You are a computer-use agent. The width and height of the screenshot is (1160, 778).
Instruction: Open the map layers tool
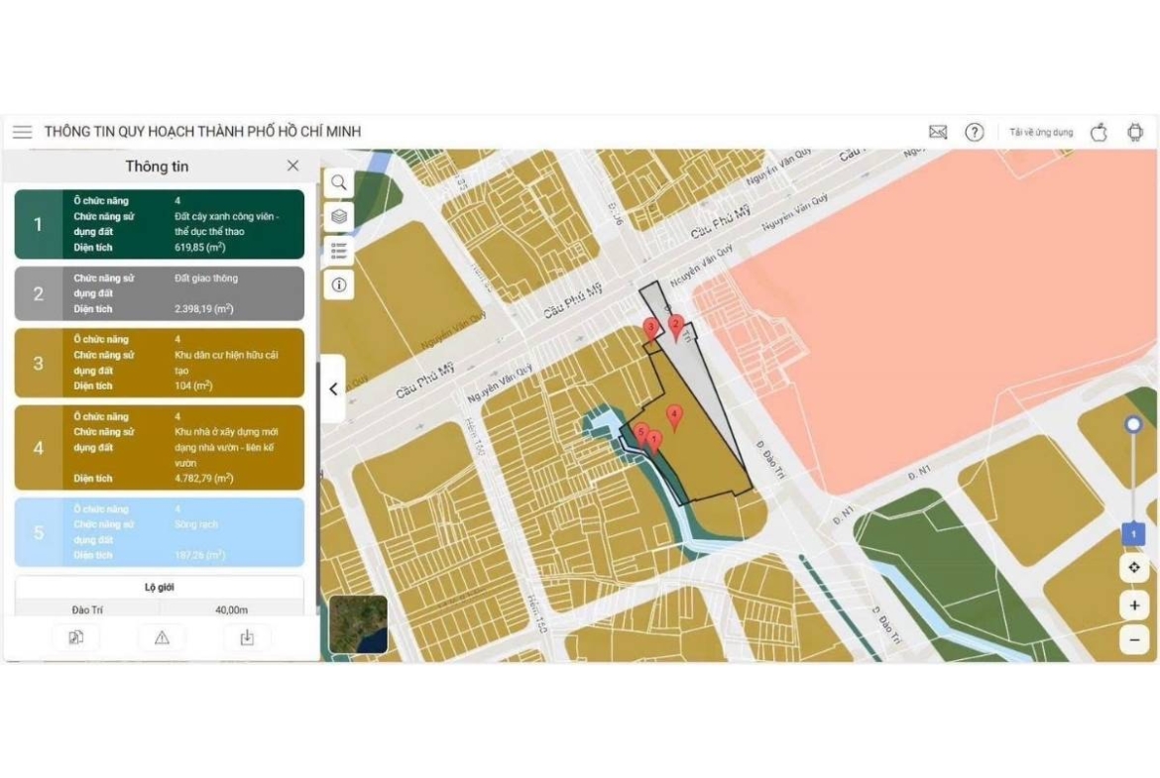click(x=339, y=217)
